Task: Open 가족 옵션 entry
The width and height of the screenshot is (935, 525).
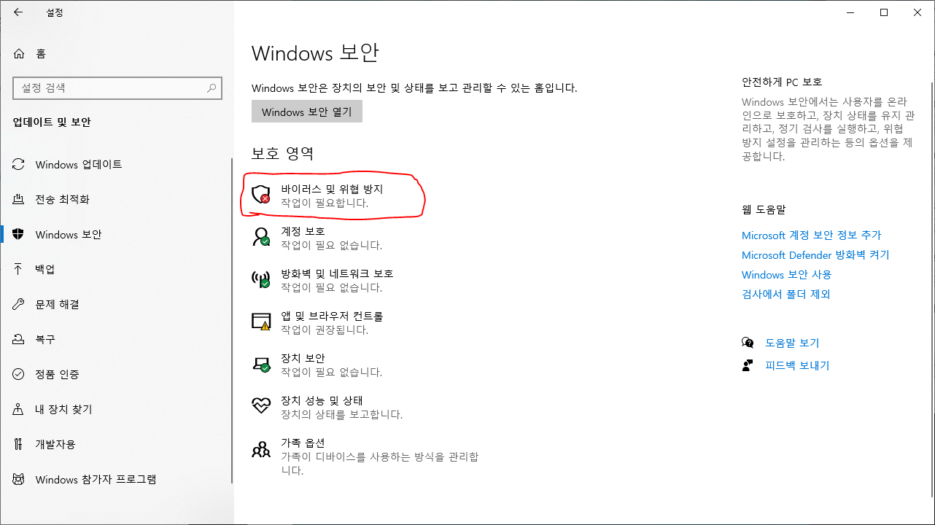Action: pyautogui.click(x=365, y=456)
